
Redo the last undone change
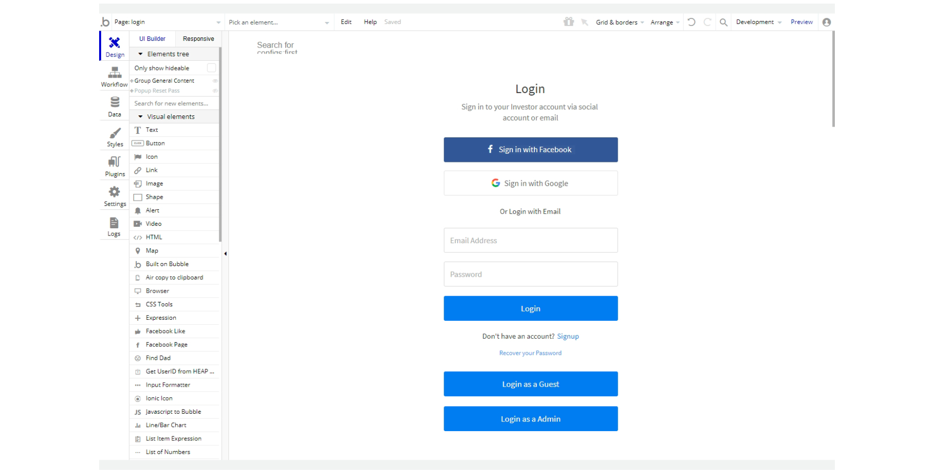point(708,22)
